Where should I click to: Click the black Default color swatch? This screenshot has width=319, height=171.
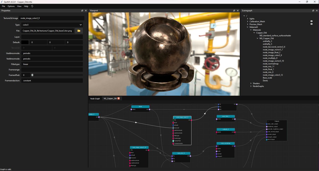point(25,42)
